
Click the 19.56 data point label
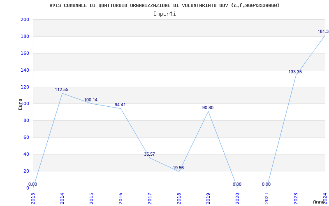tap(178, 168)
